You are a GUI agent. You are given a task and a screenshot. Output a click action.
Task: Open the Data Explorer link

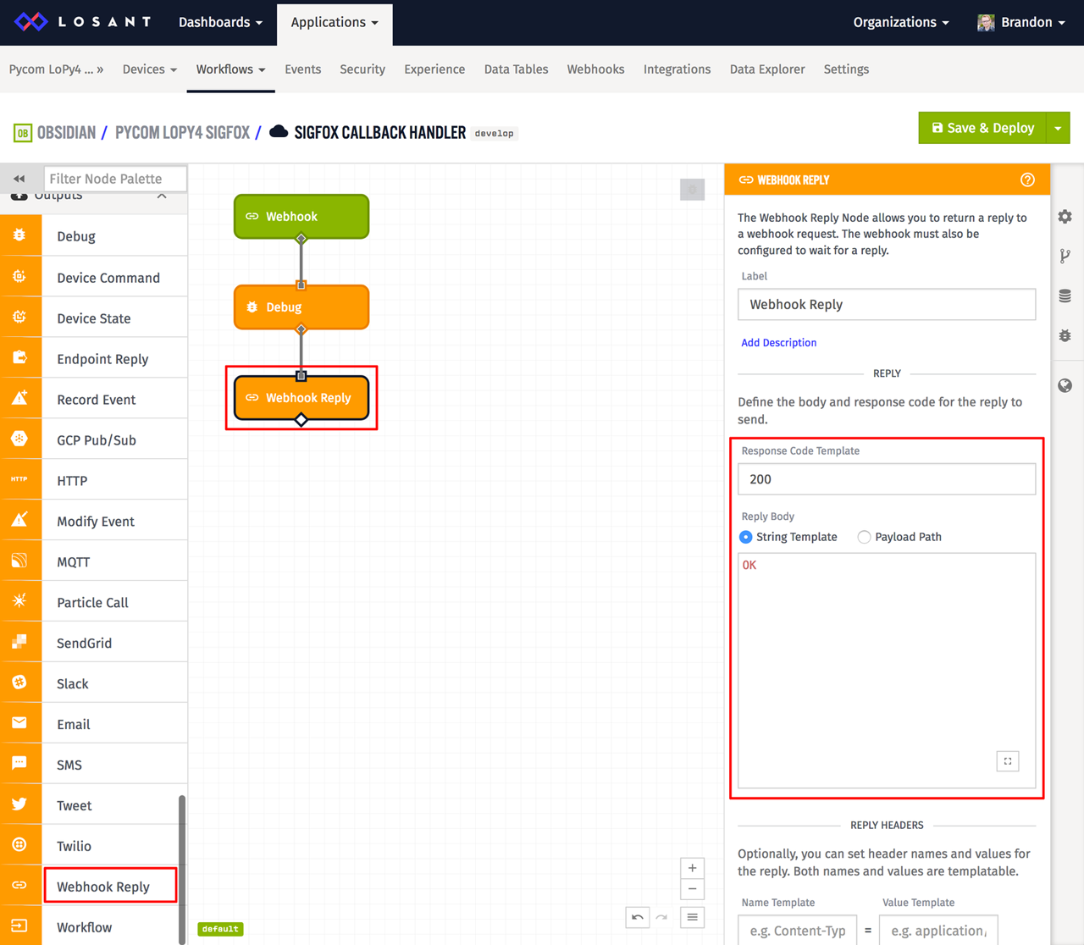coord(767,69)
